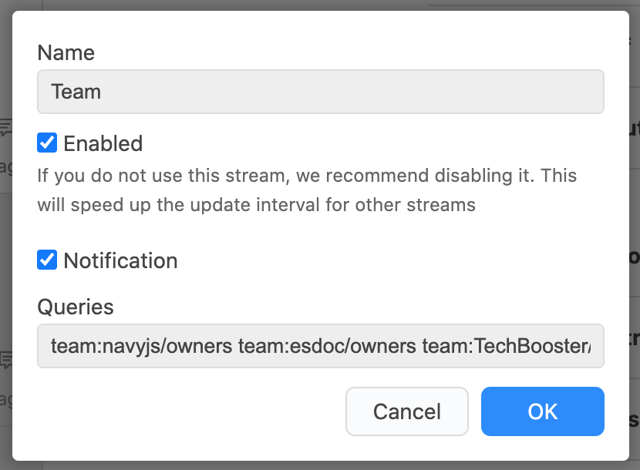Click the blank dialog space left of Cancel
Image resolution: width=640 pixels, height=470 pixels.
coord(187,411)
